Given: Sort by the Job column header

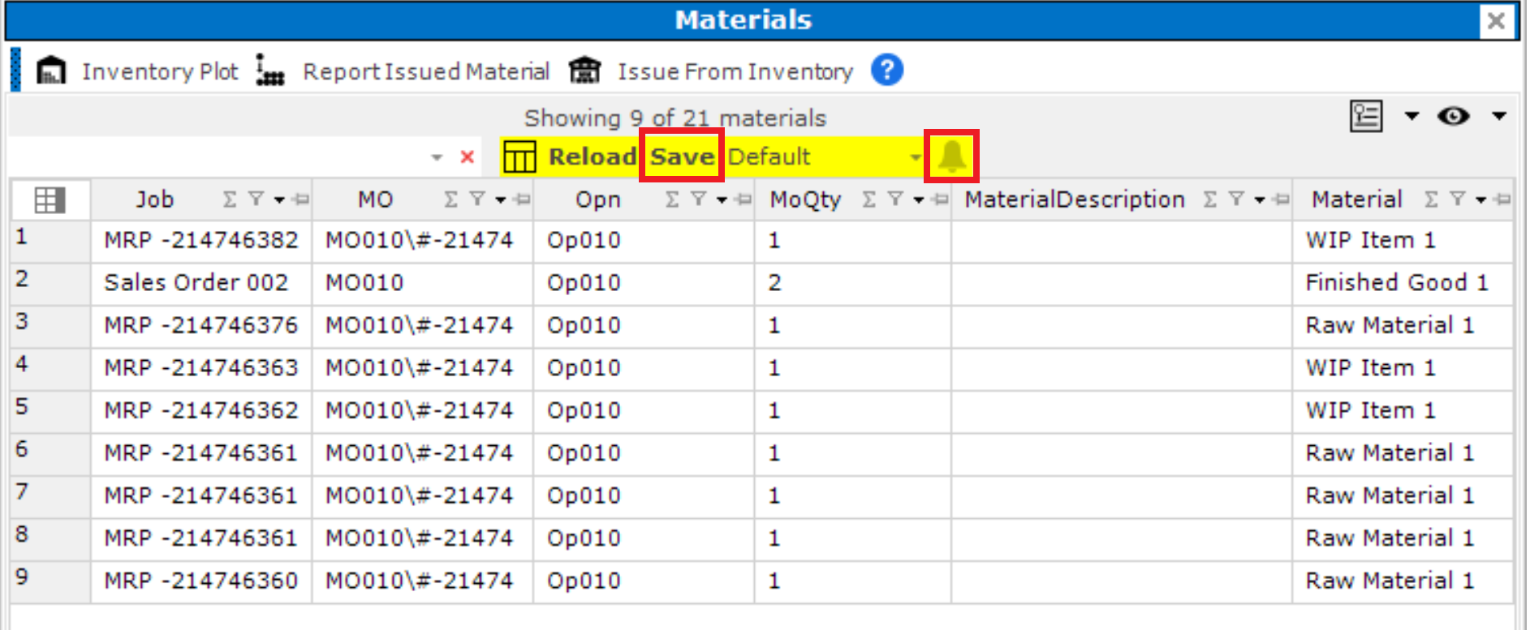Looking at the screenshot, I should 154,199.
